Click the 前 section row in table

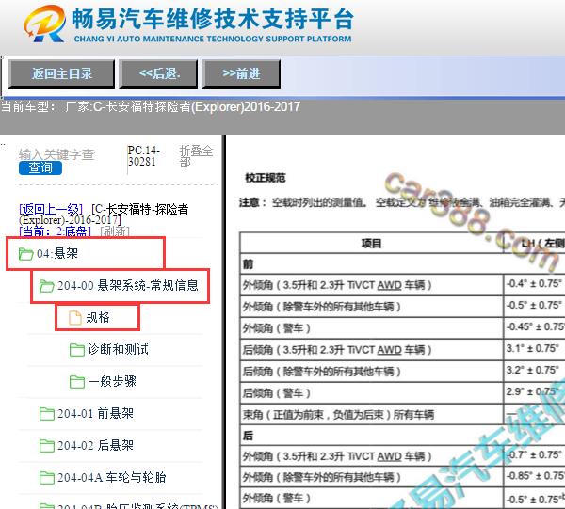(x=402, y=264)
